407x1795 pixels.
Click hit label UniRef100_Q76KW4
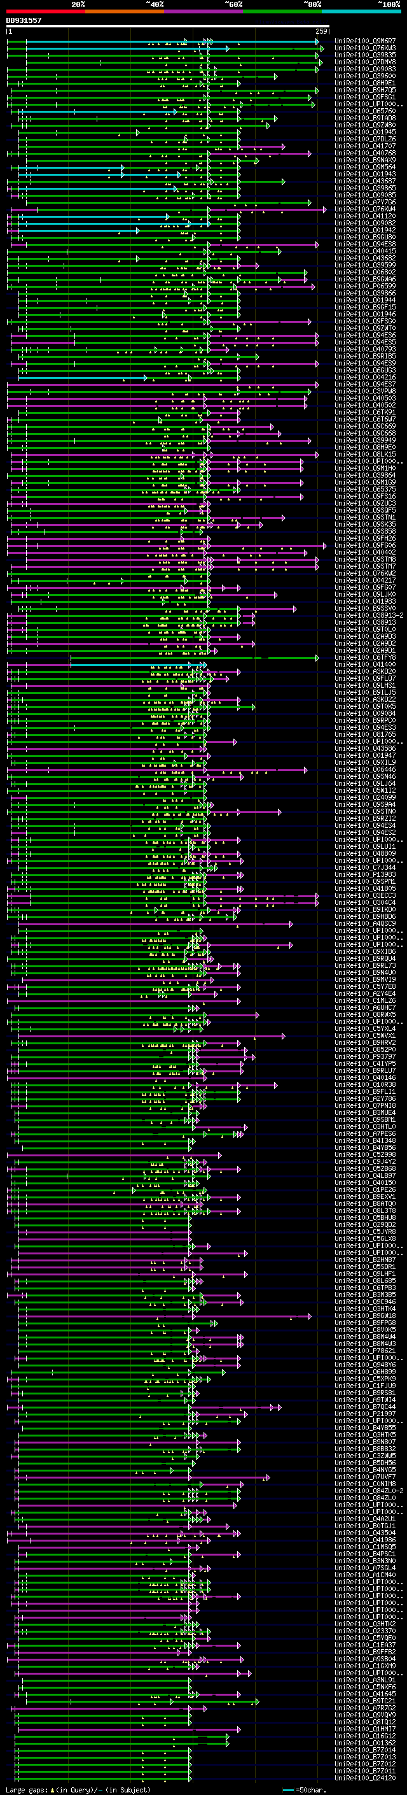(x=365, y=209)
